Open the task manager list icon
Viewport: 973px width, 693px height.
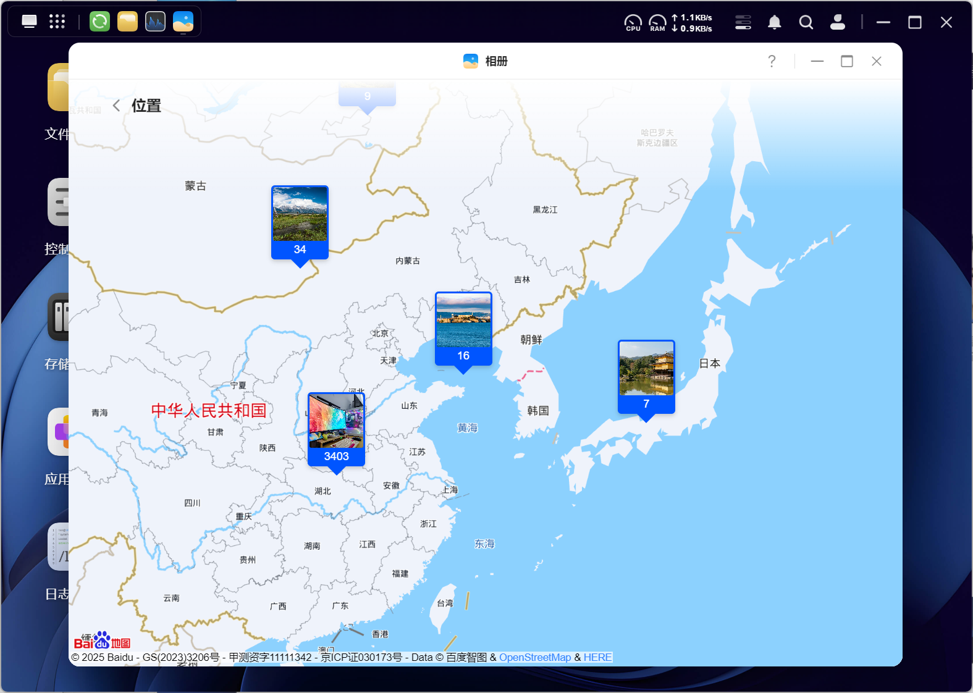click(x=743, y=22)
